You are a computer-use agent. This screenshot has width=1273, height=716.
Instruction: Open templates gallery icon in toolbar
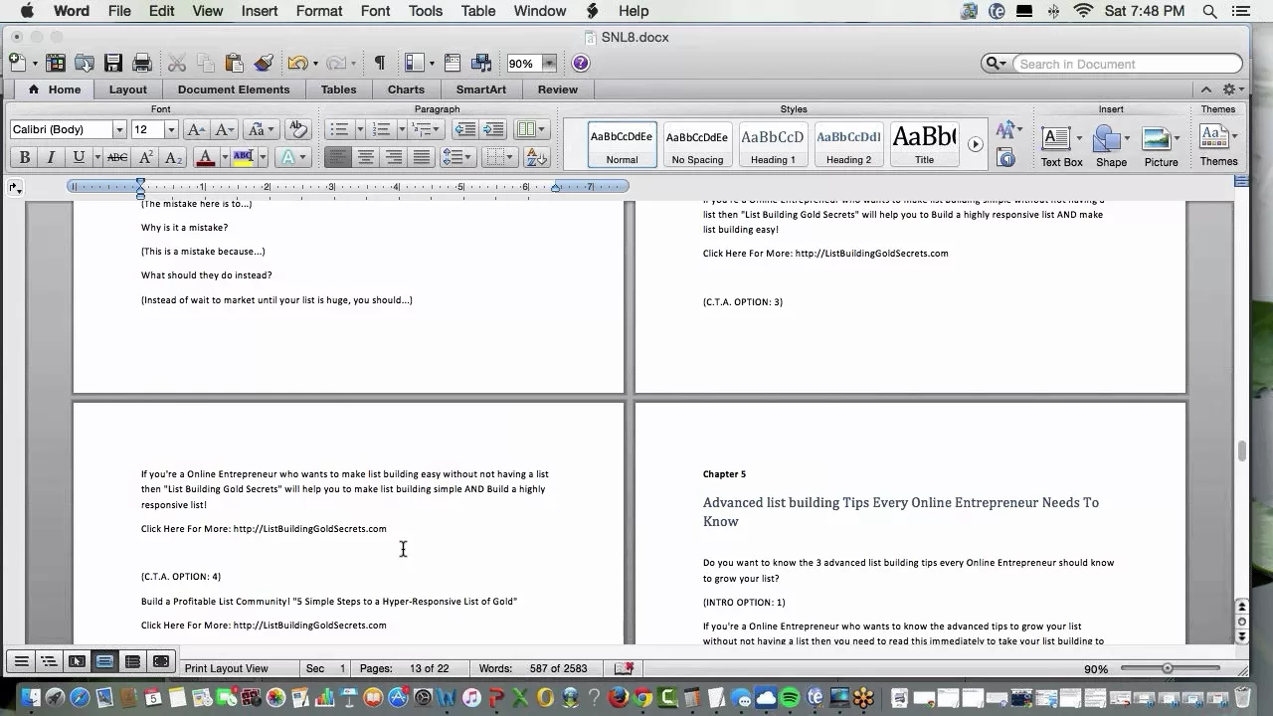tap(55, 63)
